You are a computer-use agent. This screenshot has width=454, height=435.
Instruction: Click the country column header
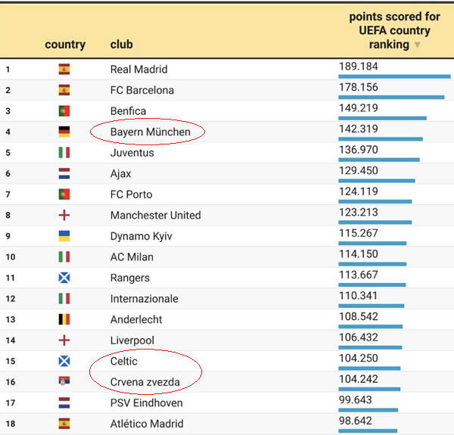[65, 45]
